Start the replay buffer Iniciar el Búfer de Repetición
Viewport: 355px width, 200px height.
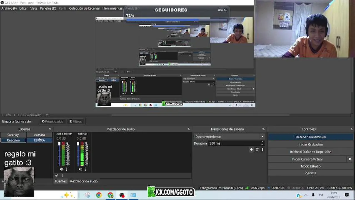[311, 152]
